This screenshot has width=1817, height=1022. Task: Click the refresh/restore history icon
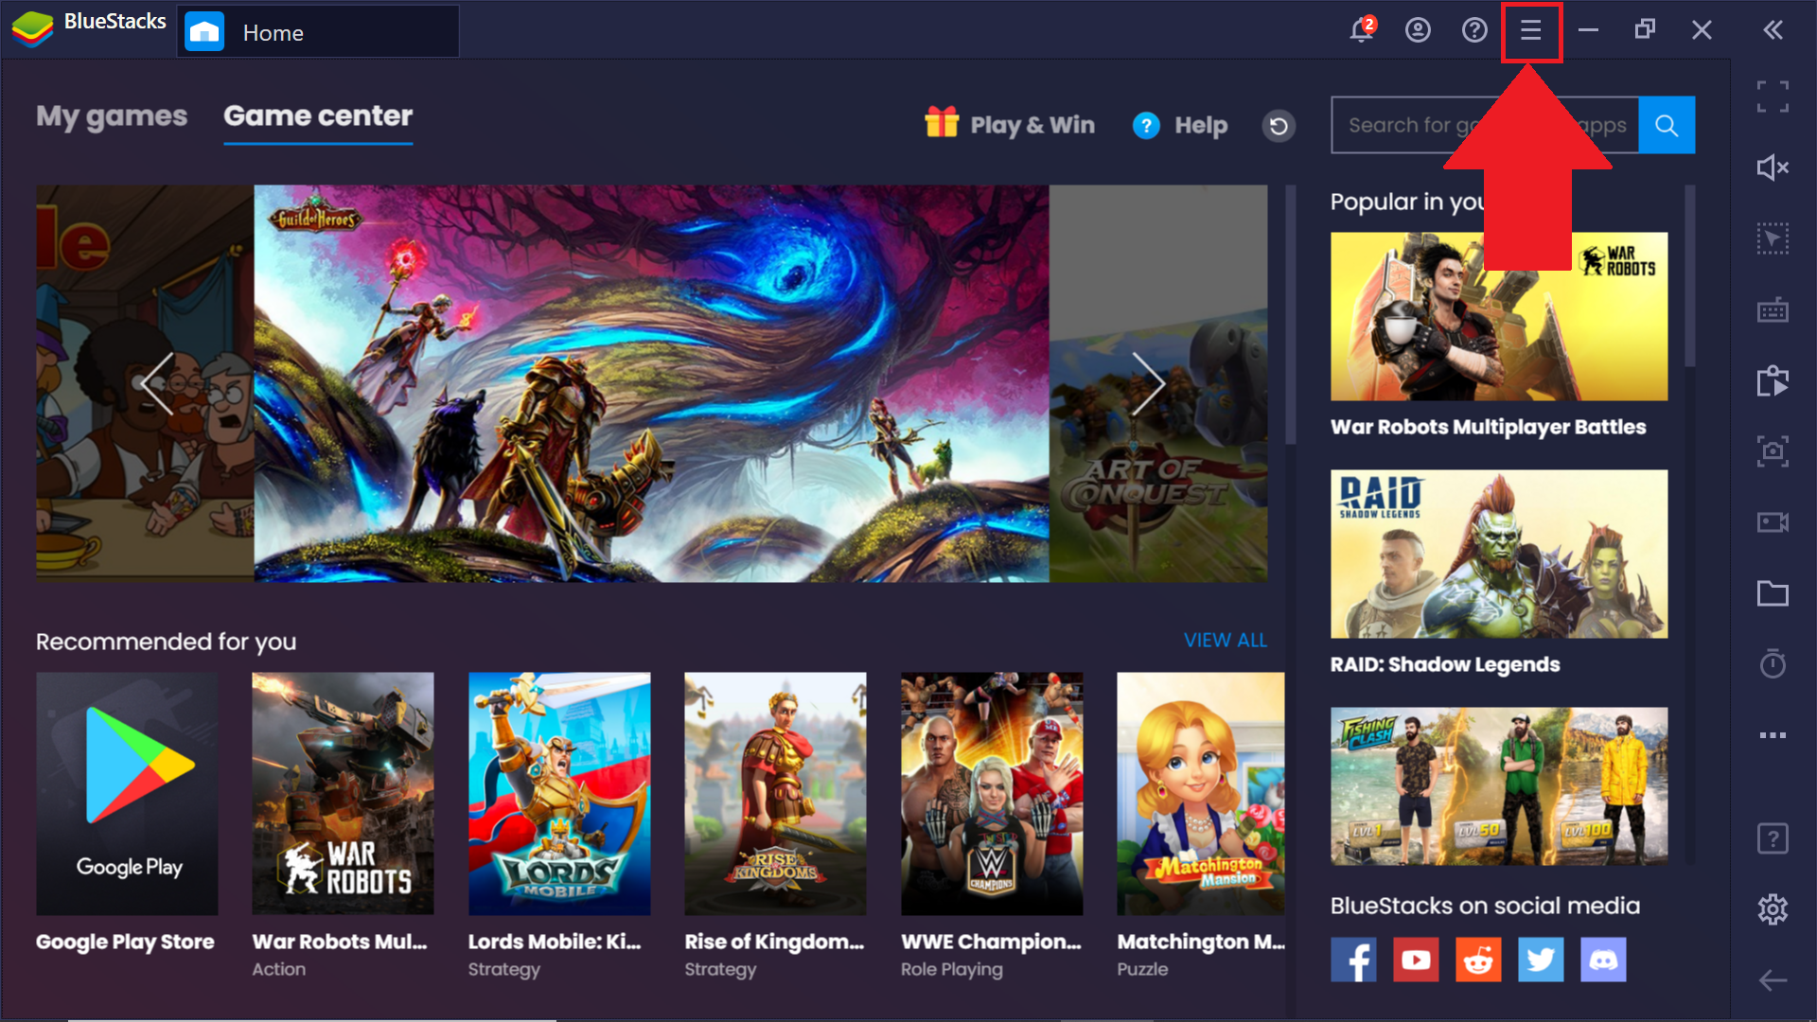(1279, 125)
